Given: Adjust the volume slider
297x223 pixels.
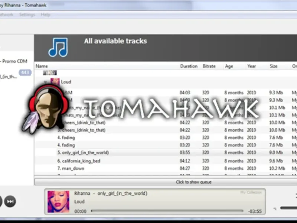Looking at the screenshot, I should pyautogui.click(x=288, y=208).
